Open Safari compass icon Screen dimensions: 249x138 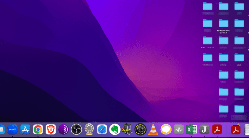(102, 129)
